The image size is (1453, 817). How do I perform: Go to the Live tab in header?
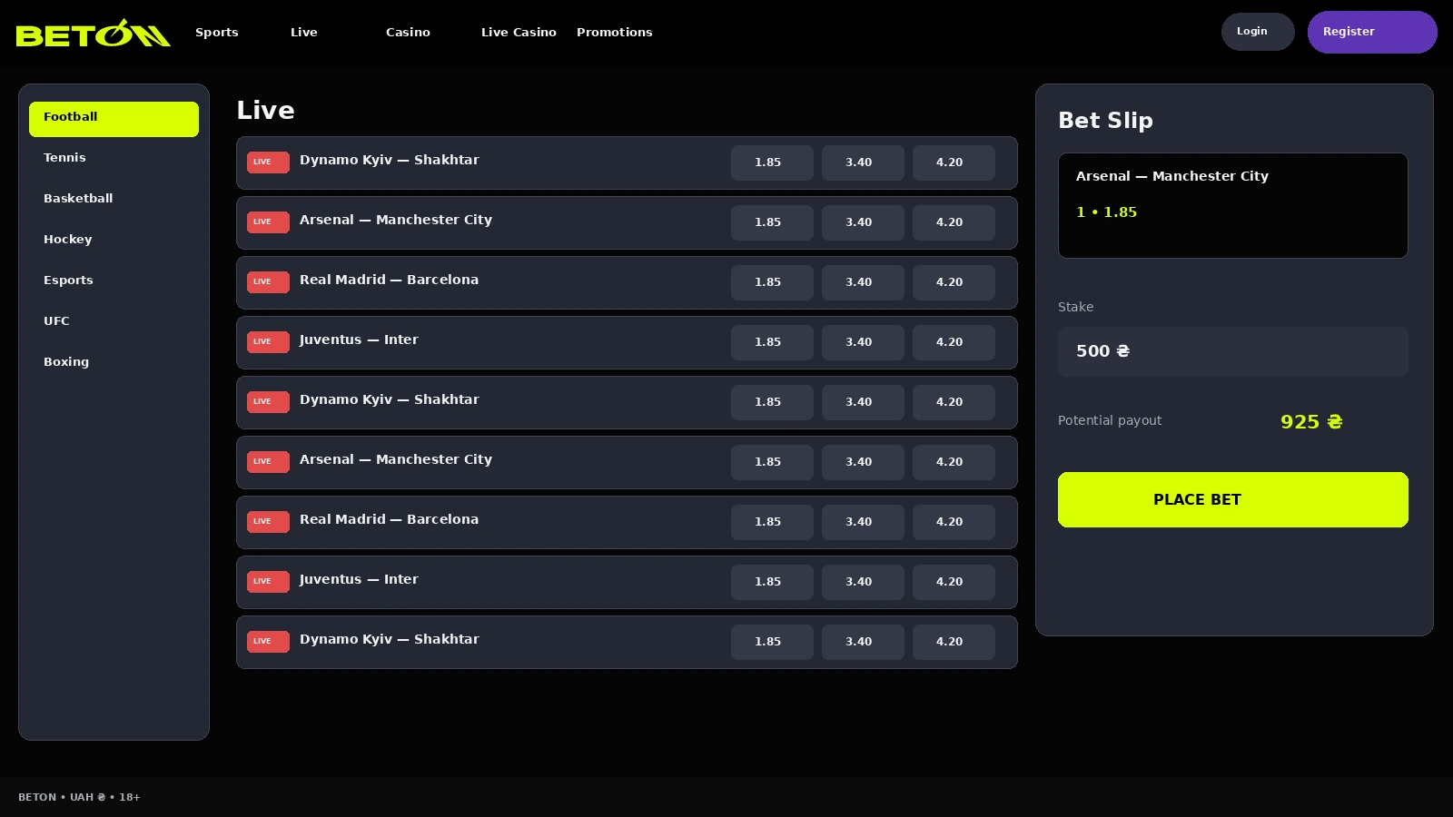coord(304,32)
